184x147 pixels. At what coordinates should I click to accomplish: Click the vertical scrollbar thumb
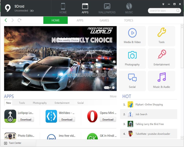coord(182,48)
